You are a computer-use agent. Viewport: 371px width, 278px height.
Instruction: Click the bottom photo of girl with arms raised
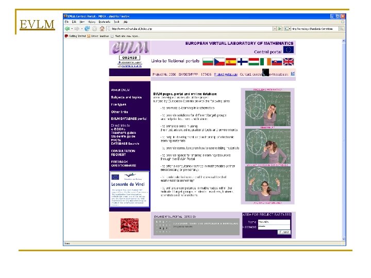coord(267,184)
